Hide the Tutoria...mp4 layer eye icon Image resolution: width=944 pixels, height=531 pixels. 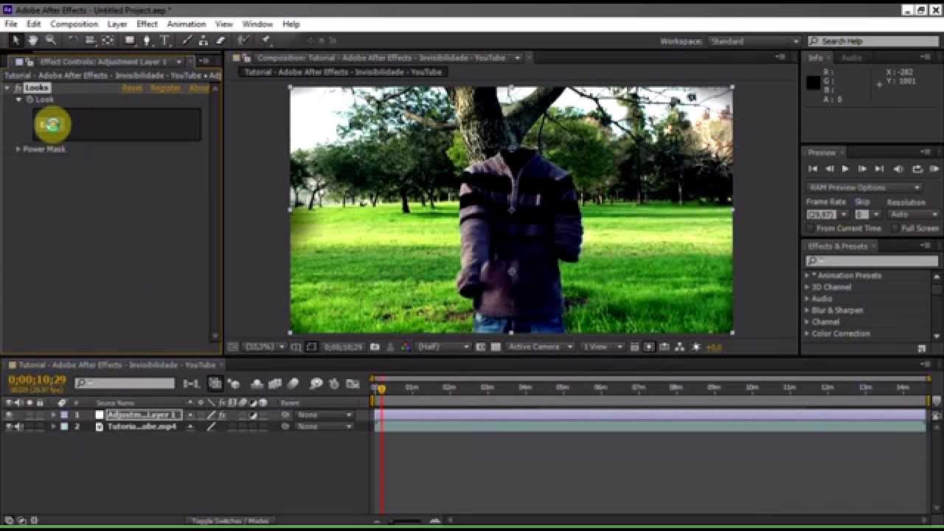[10, 426]
